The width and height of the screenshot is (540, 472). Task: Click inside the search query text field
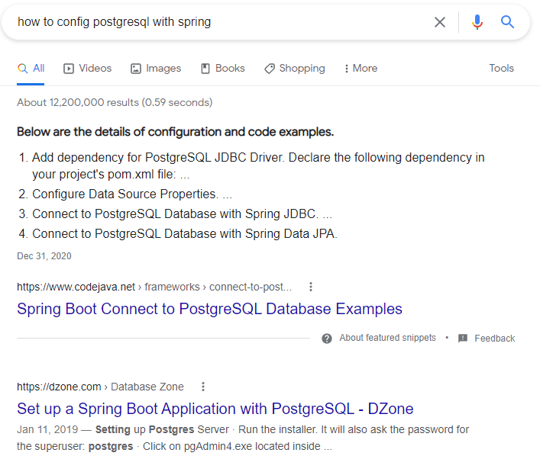coord(221,22)
